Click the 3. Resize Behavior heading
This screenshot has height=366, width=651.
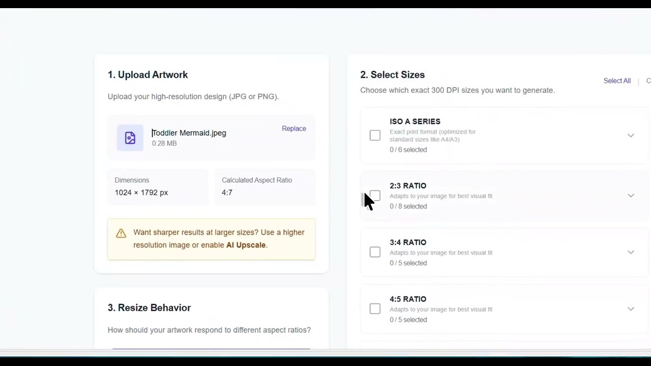[149, 308]
